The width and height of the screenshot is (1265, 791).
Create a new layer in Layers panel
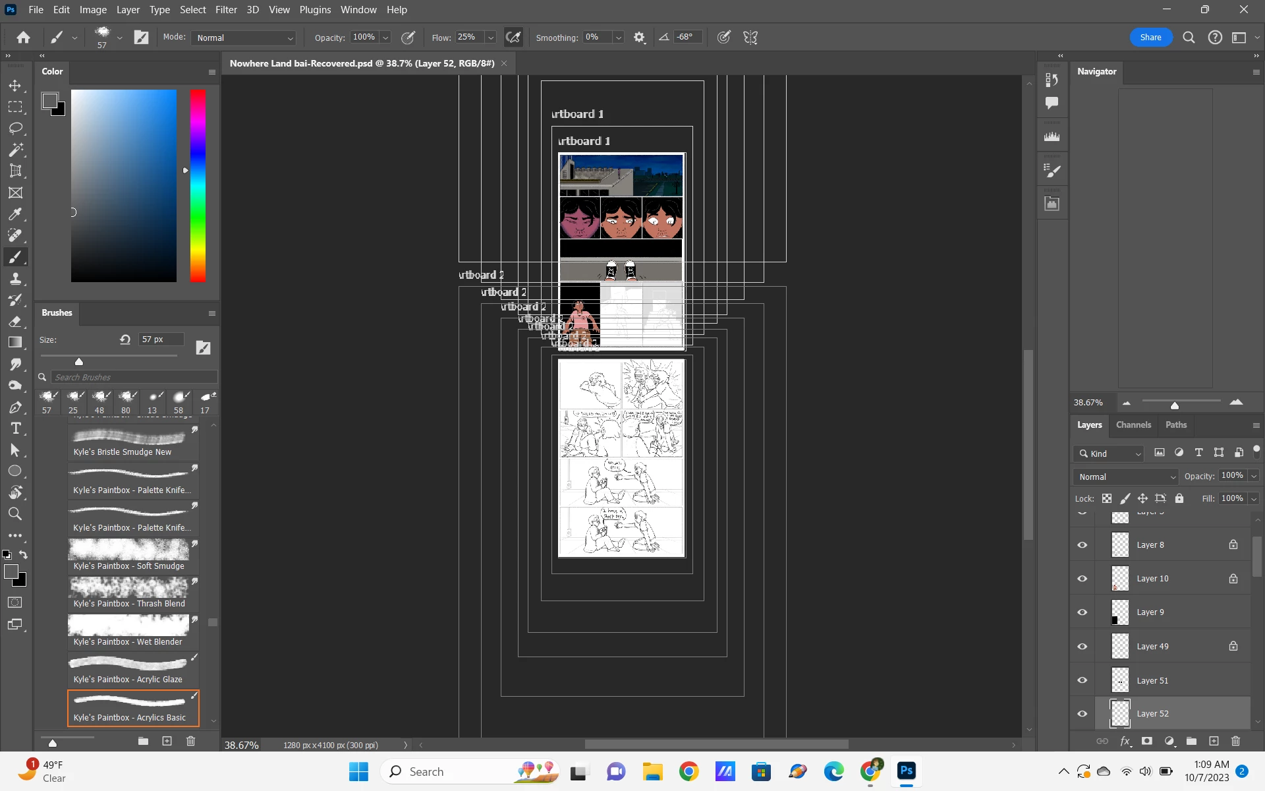(1214, 741)
